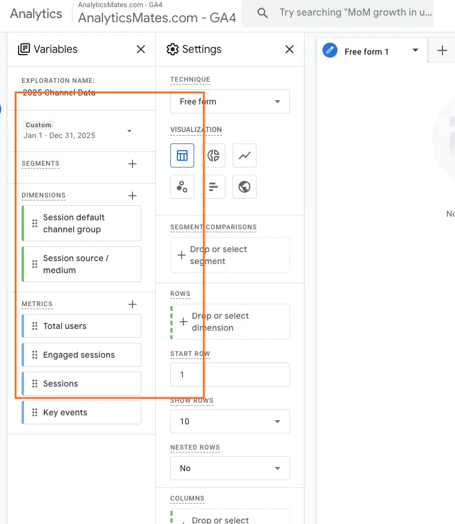This screenshot has width=455, height=524.
Task: Close the Settings panel
Action: point(290,49)
